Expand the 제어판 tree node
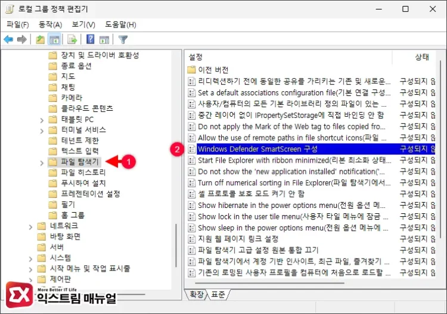Image resolution: width=447 pixels, height=314 pixels. 31,279
